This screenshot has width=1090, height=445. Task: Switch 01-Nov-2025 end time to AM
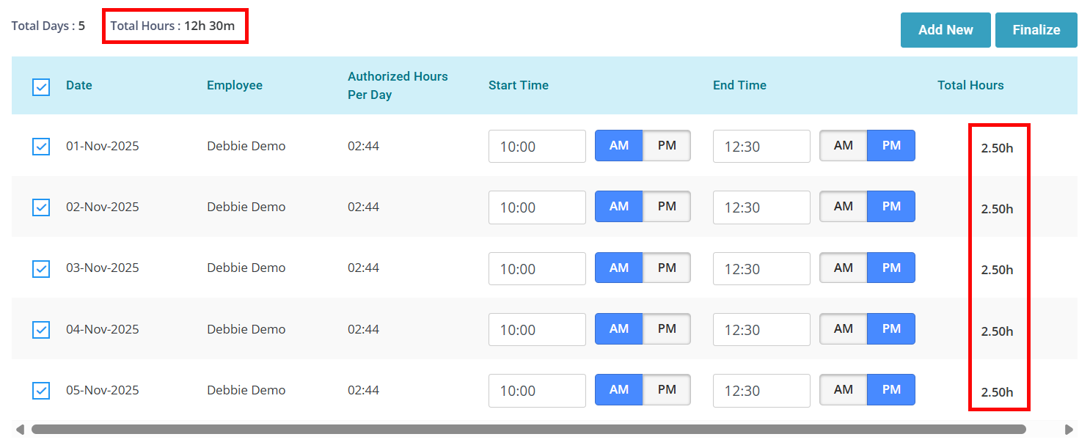click(844, 146)
